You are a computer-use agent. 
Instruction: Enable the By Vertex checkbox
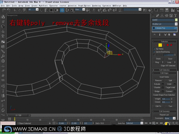pos(154,49)
